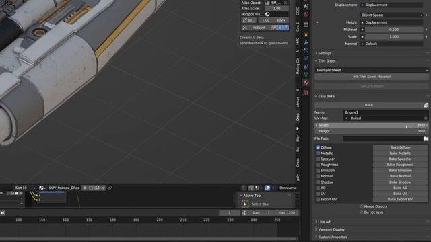Toggle fake user shield on material

click(91, 188)
